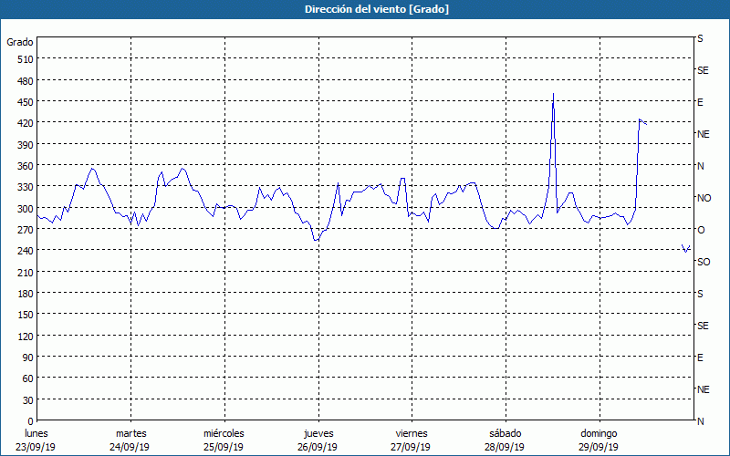
Task: Click the 420 degree axis label
Action: pos(26,124)
